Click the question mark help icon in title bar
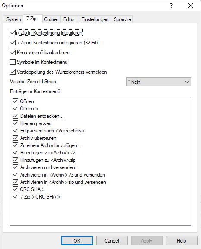The height and width of the screenshot is (249, 201). click(x=171, y=6)
